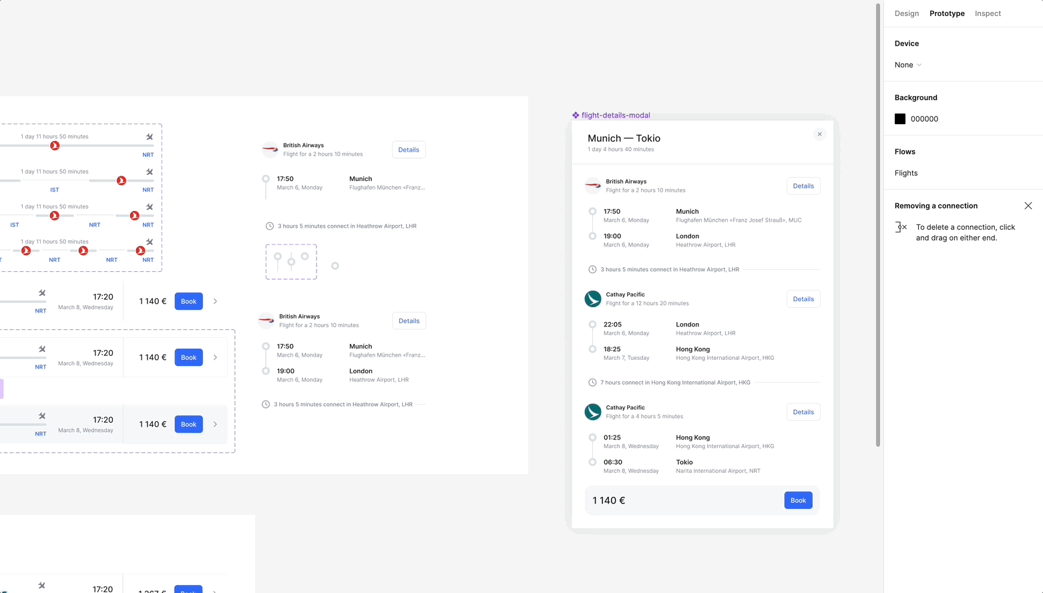
Task: Select lone circle beside dashed component
Action: click(335, 266)
